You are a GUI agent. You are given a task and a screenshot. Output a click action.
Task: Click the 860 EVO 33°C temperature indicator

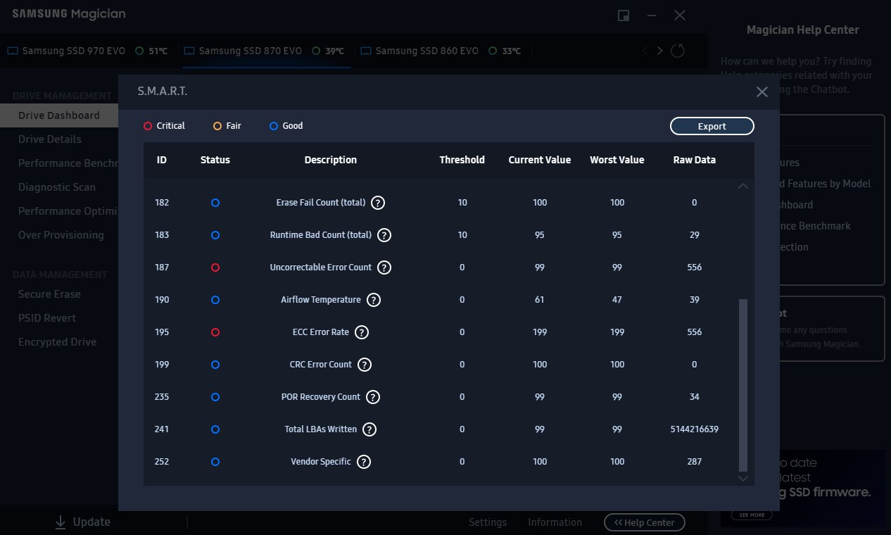tap(505, 51)
